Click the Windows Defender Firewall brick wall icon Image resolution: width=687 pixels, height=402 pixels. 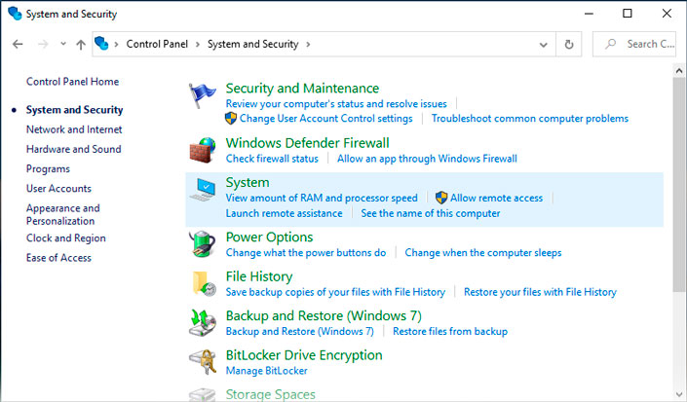click(203, 150)
